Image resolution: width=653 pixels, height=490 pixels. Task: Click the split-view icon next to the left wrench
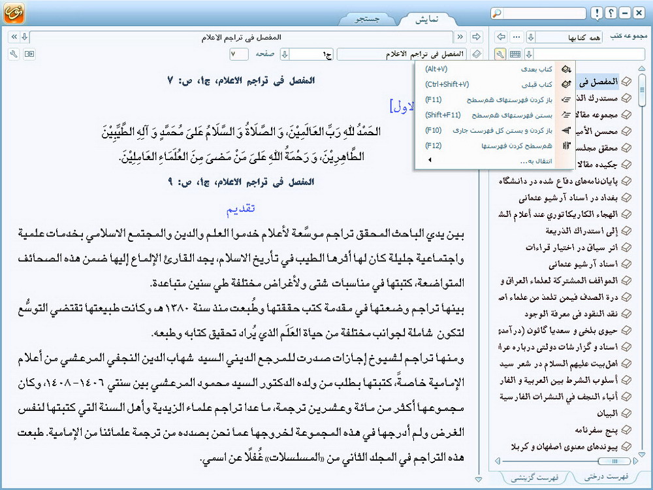[29, 54]
